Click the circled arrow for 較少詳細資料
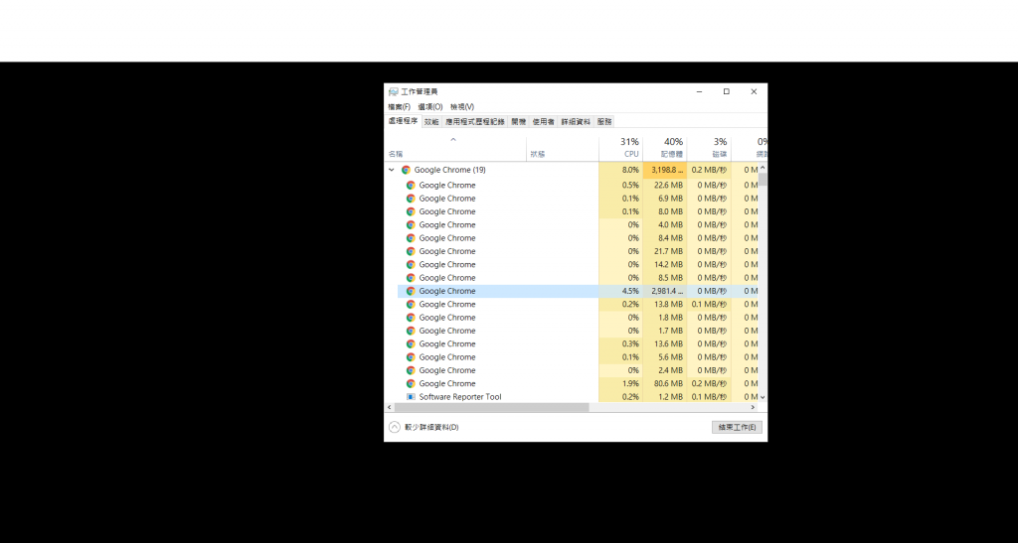The width and height of the screenshot is (1018, 543). [394, 427]
